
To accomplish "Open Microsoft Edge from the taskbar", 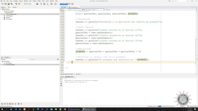I will click(38, 109).
